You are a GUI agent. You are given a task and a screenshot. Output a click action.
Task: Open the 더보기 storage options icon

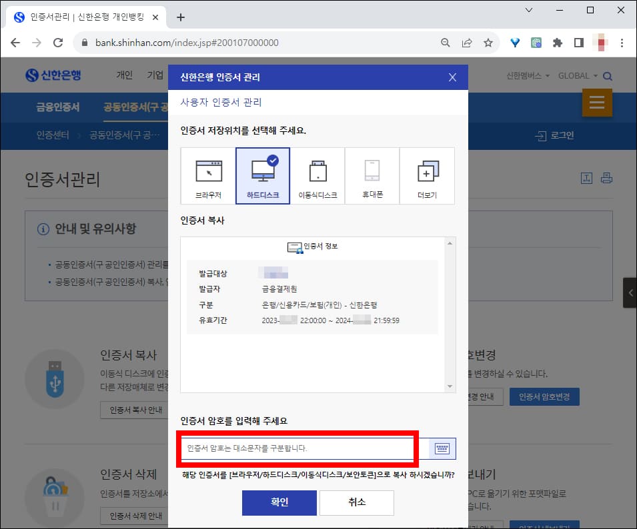427,175
